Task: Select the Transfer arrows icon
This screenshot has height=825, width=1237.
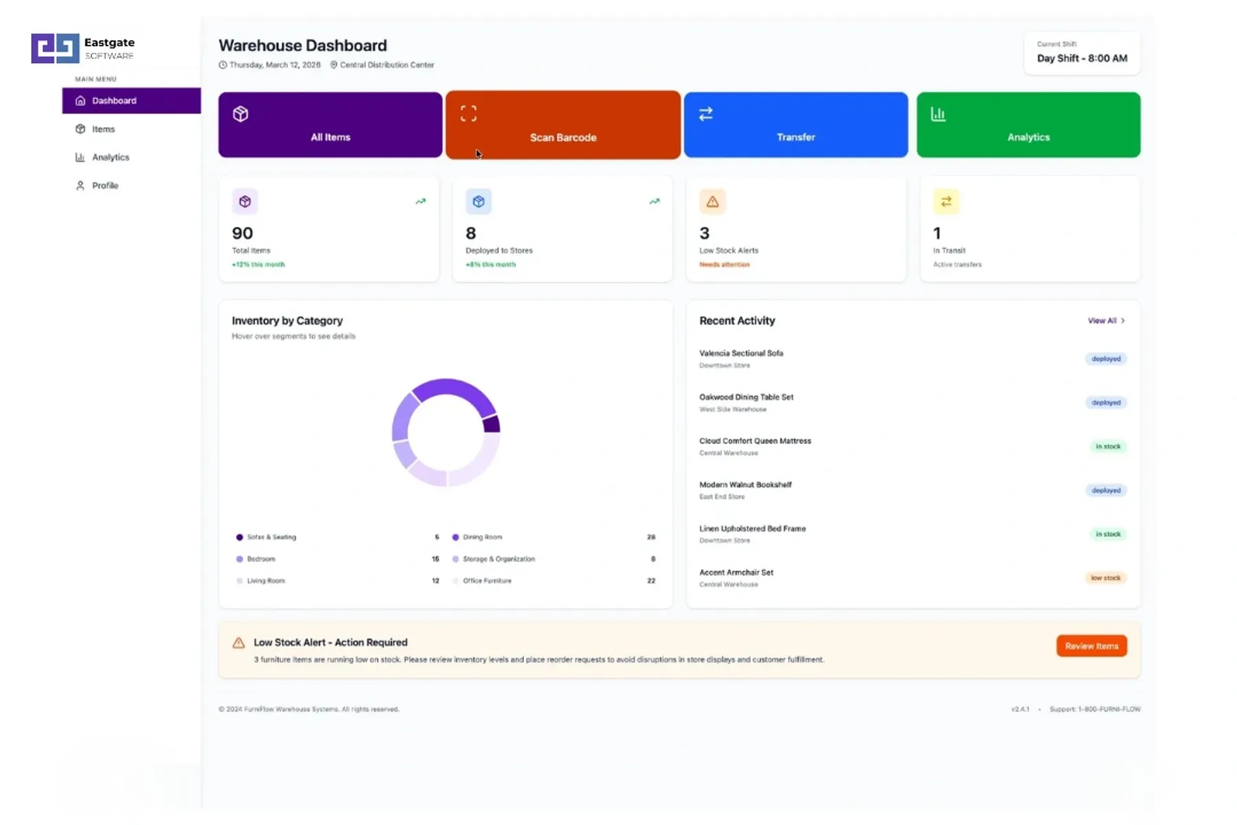Action: coord(706,113)
